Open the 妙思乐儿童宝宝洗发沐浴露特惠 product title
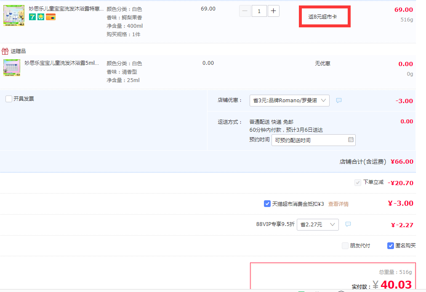426x292 pixels. coord(66,9)
